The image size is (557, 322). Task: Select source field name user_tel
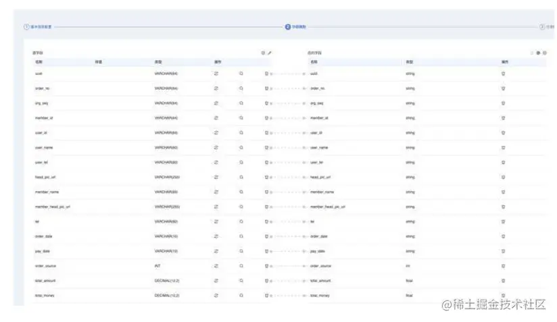point(41,163)
